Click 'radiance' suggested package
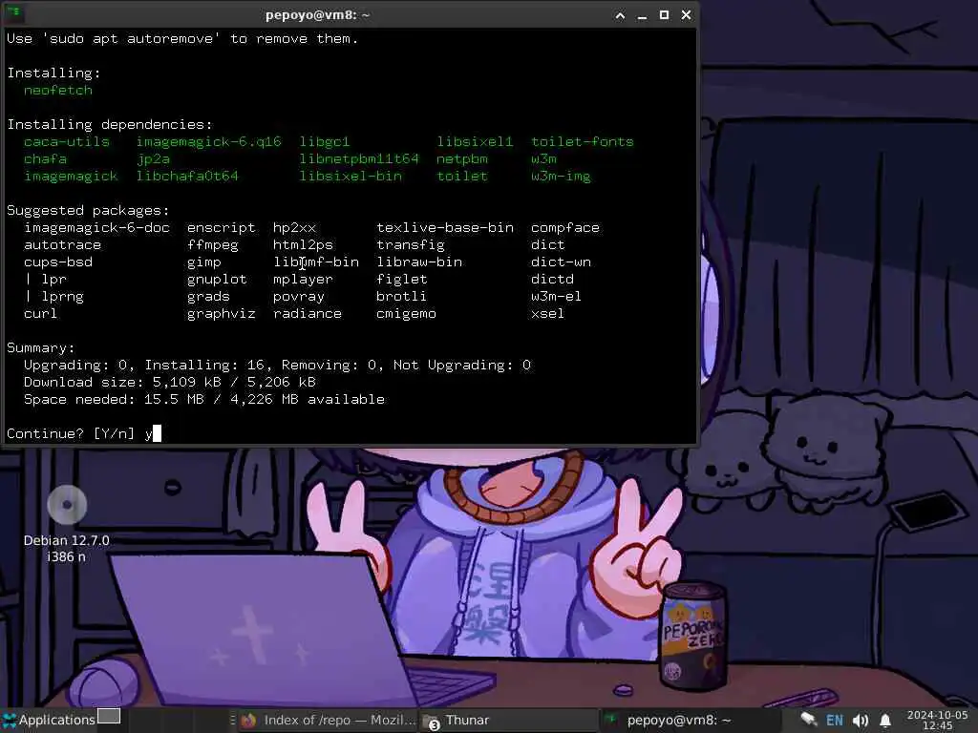 (x=308, y=313)
